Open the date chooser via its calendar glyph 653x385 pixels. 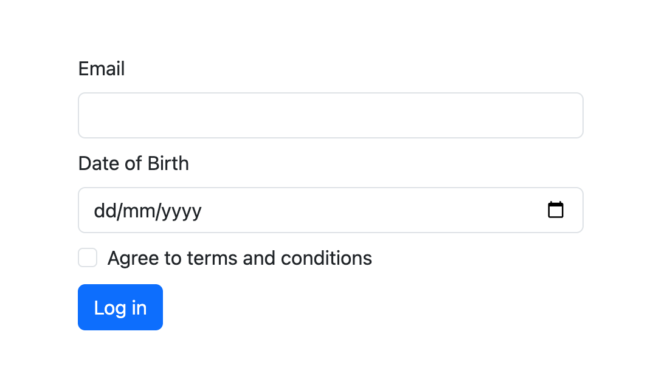click(x=556, y=210)
